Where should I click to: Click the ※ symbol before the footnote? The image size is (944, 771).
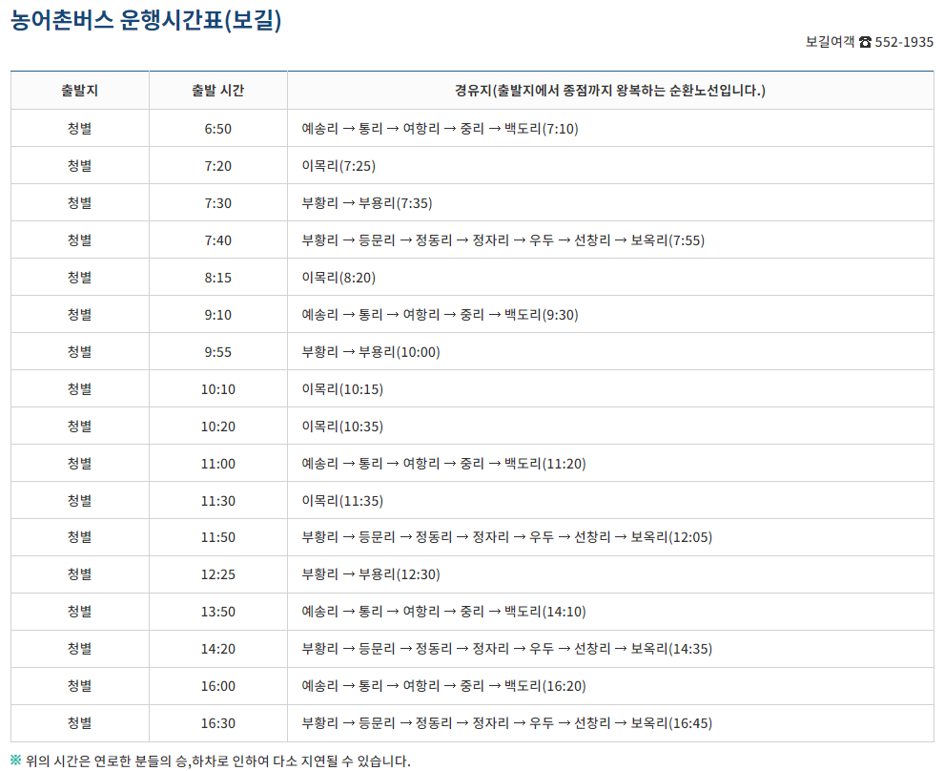(x=15, y=761)
